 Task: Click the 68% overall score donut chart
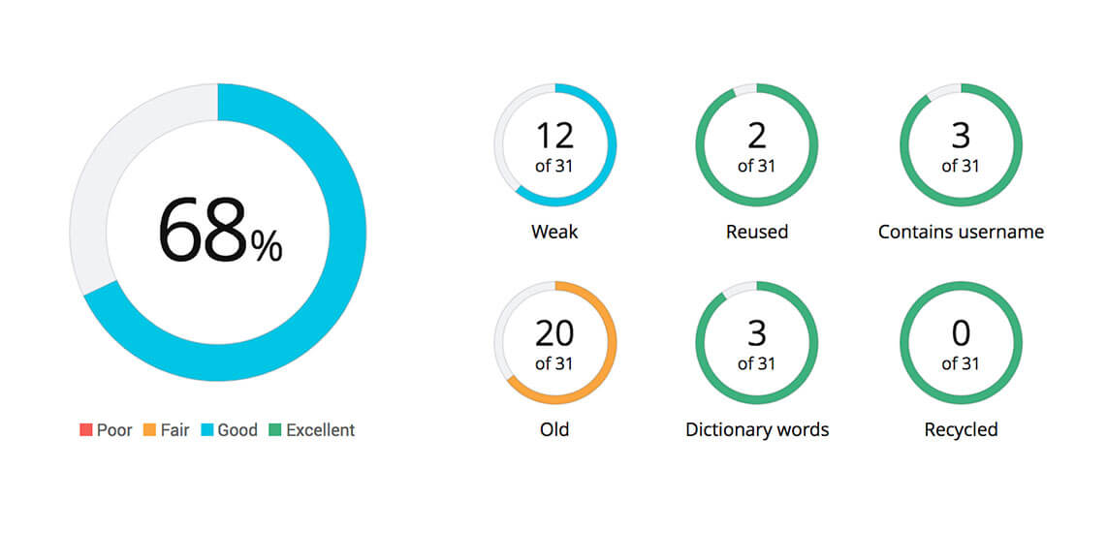pos(218,233)
